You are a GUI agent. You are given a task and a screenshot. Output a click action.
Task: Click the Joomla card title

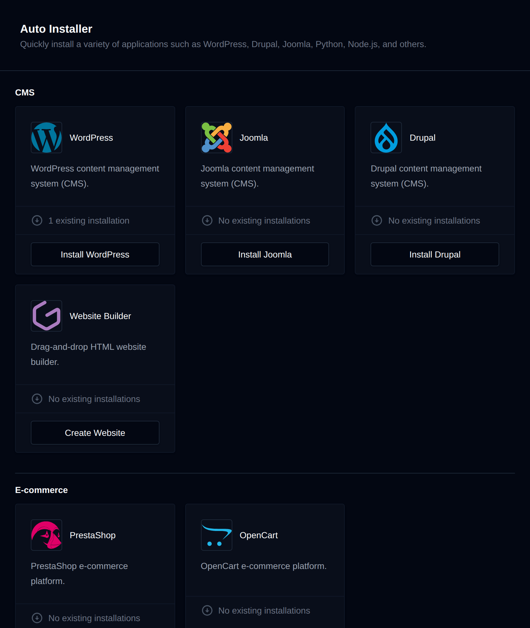coord(254,138)
